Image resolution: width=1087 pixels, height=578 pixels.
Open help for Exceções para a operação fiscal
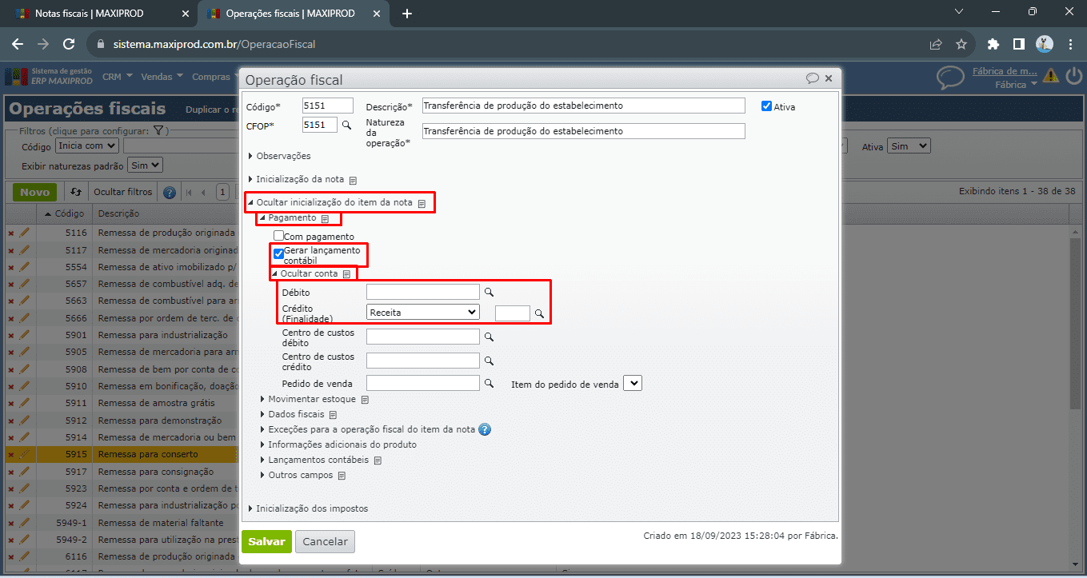484,429
